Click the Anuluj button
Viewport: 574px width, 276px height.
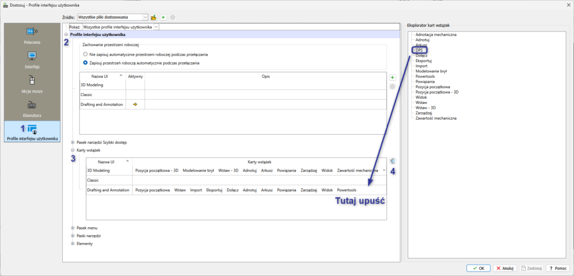coord(505,268)
